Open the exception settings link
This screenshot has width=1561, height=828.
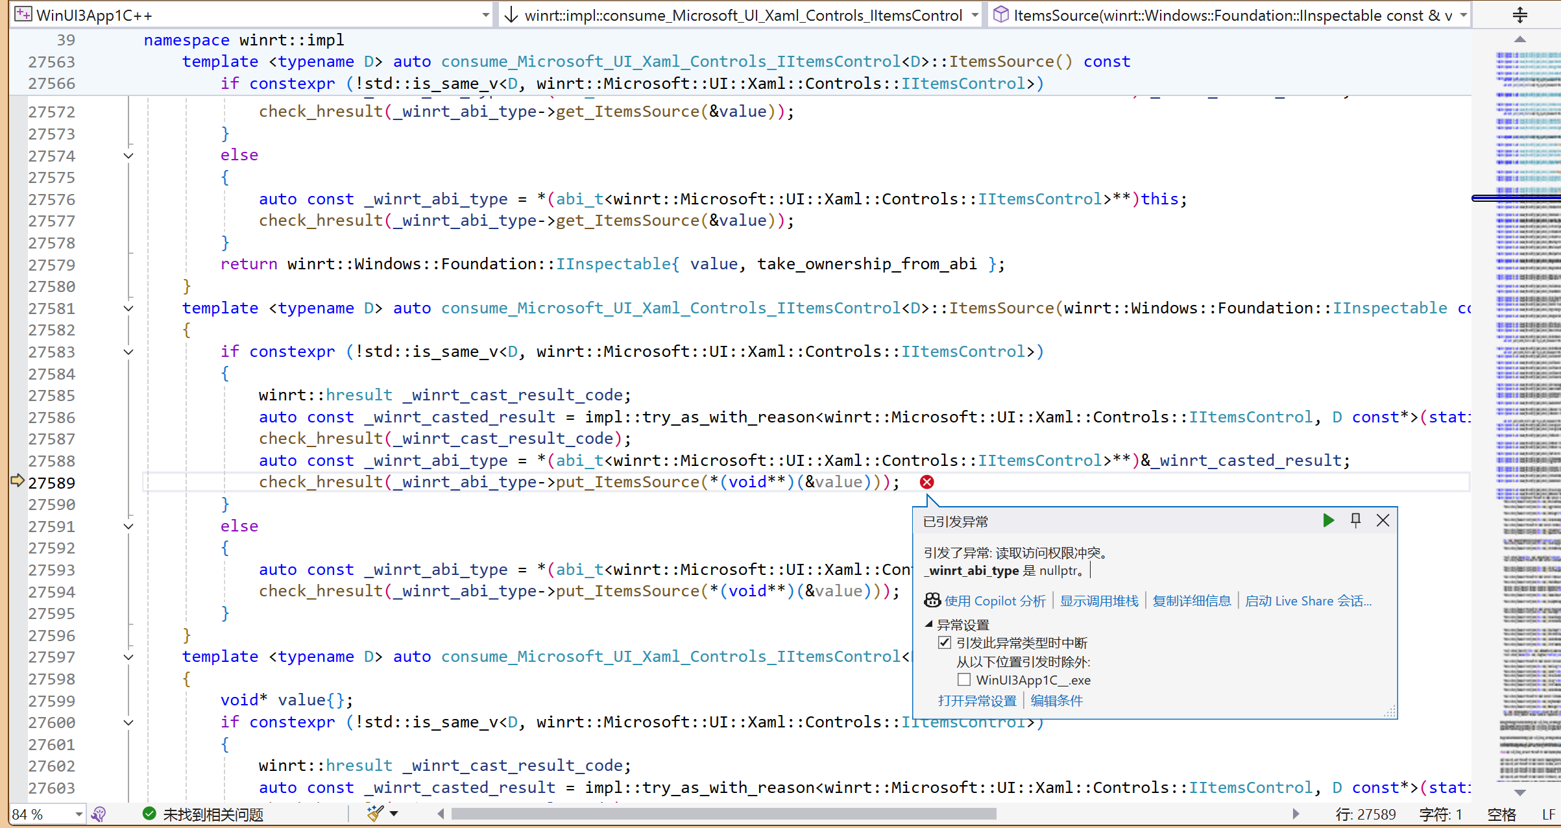point(977,701)
